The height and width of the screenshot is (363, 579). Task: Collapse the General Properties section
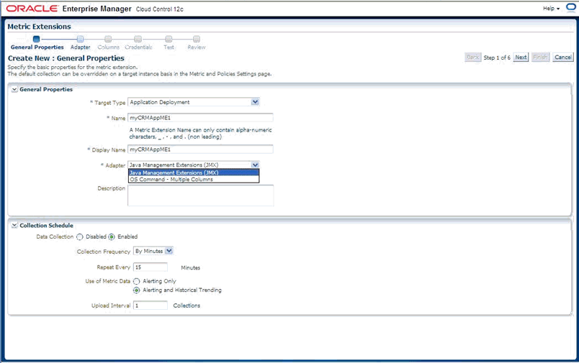[x=14, y=90]
